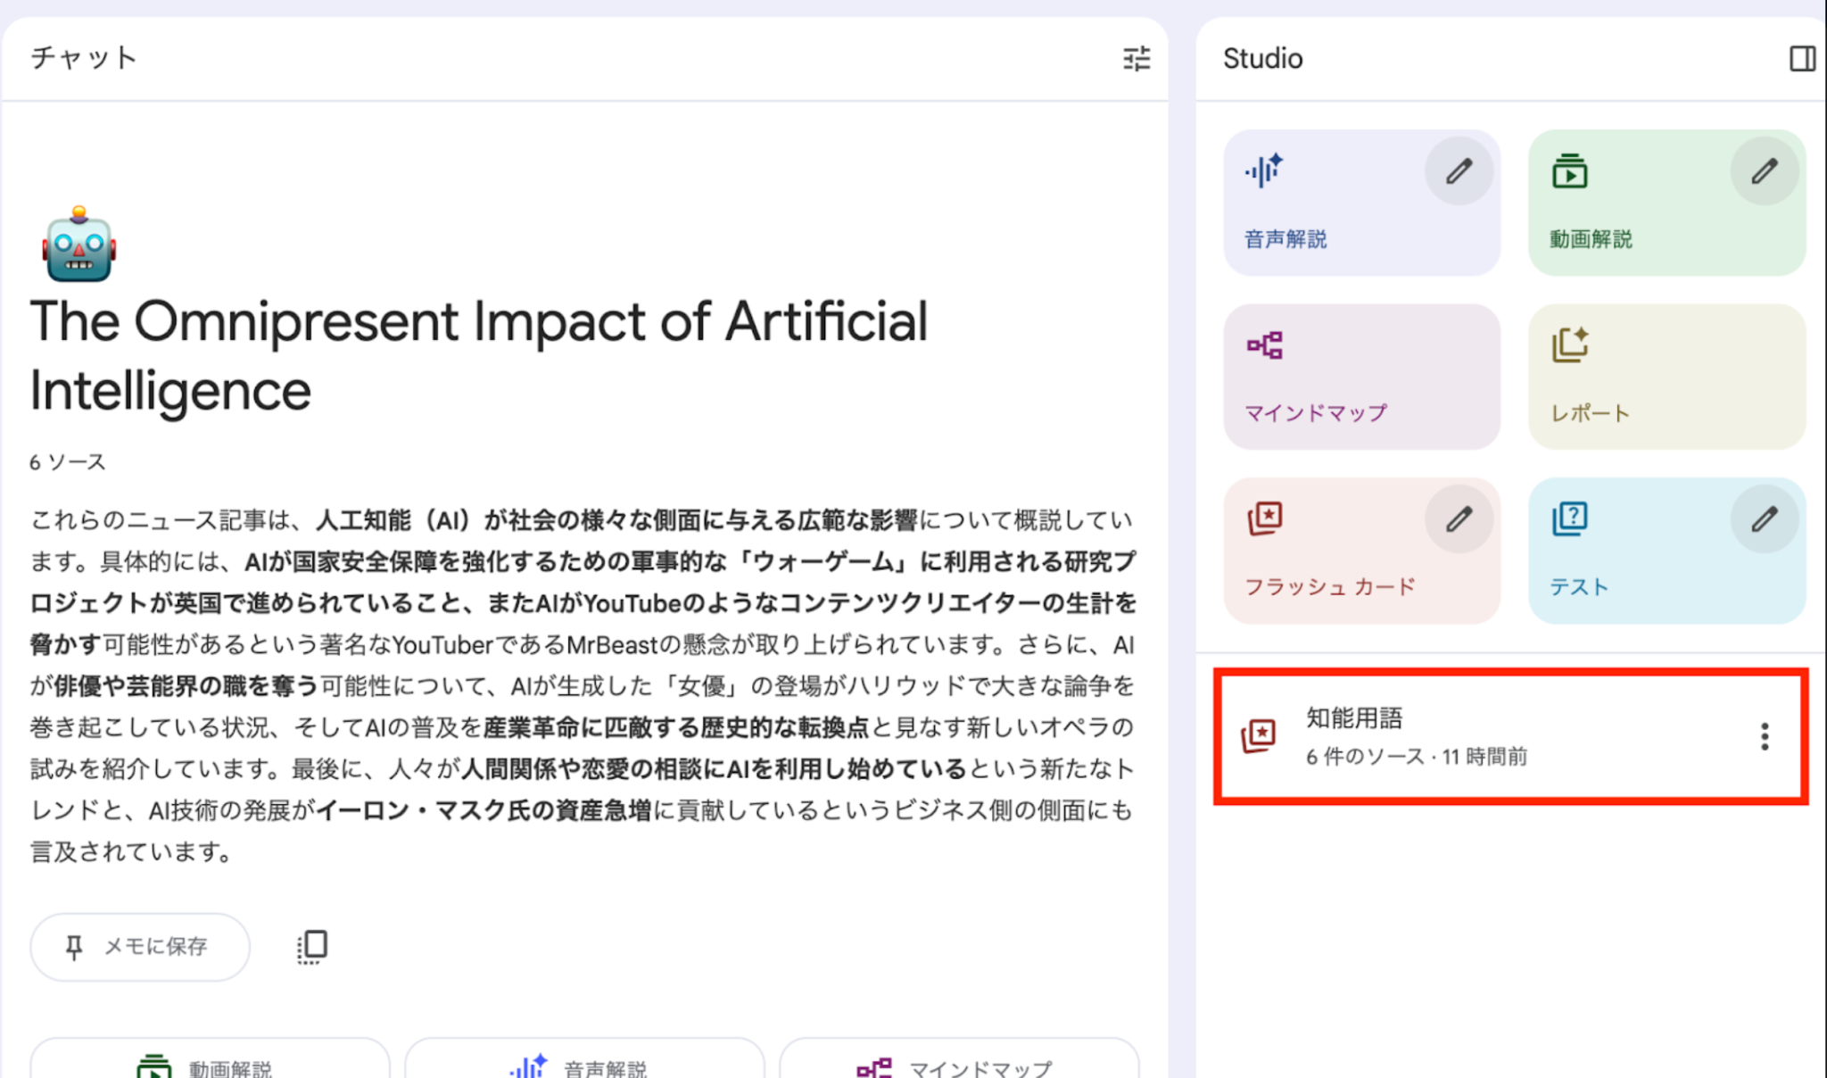Image resolution: width=1827 pixels, height=1078 pixels.
Task: Click the pencil on テスト card
Action: click(x=1764, y=519)
